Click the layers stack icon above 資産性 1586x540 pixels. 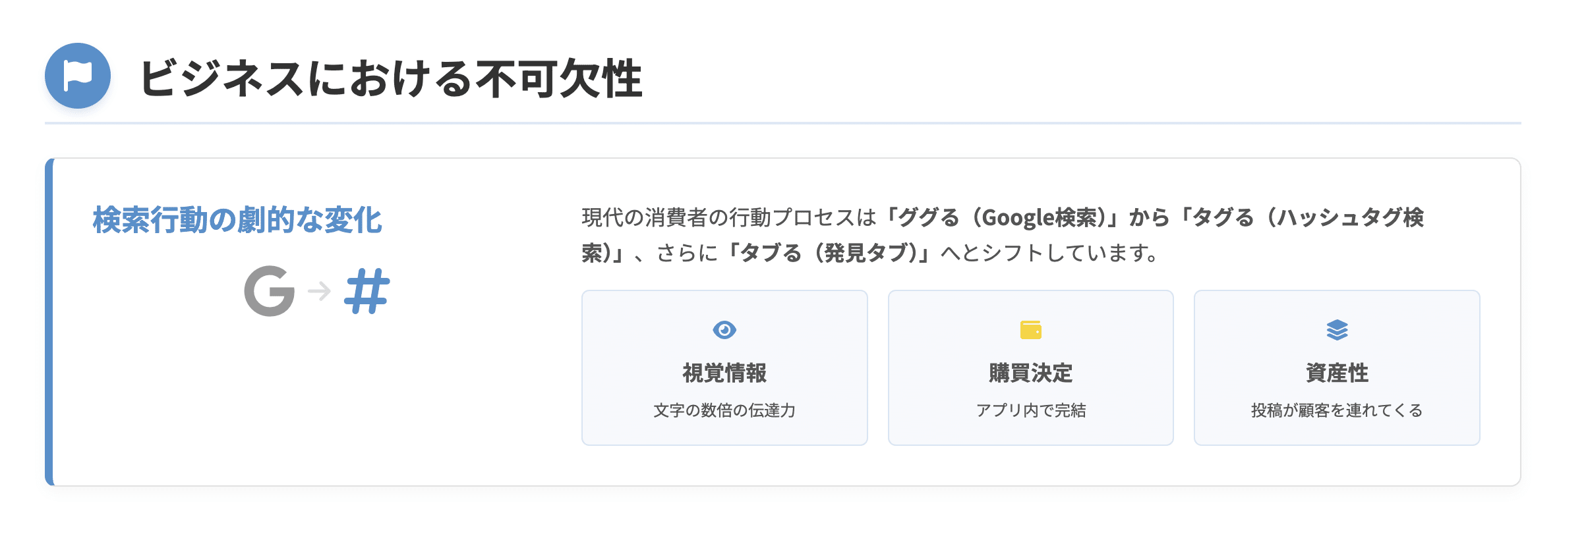(1337, 329)
